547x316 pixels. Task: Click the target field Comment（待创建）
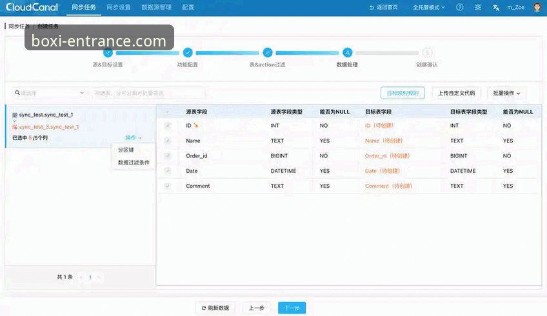click(388, 186)
